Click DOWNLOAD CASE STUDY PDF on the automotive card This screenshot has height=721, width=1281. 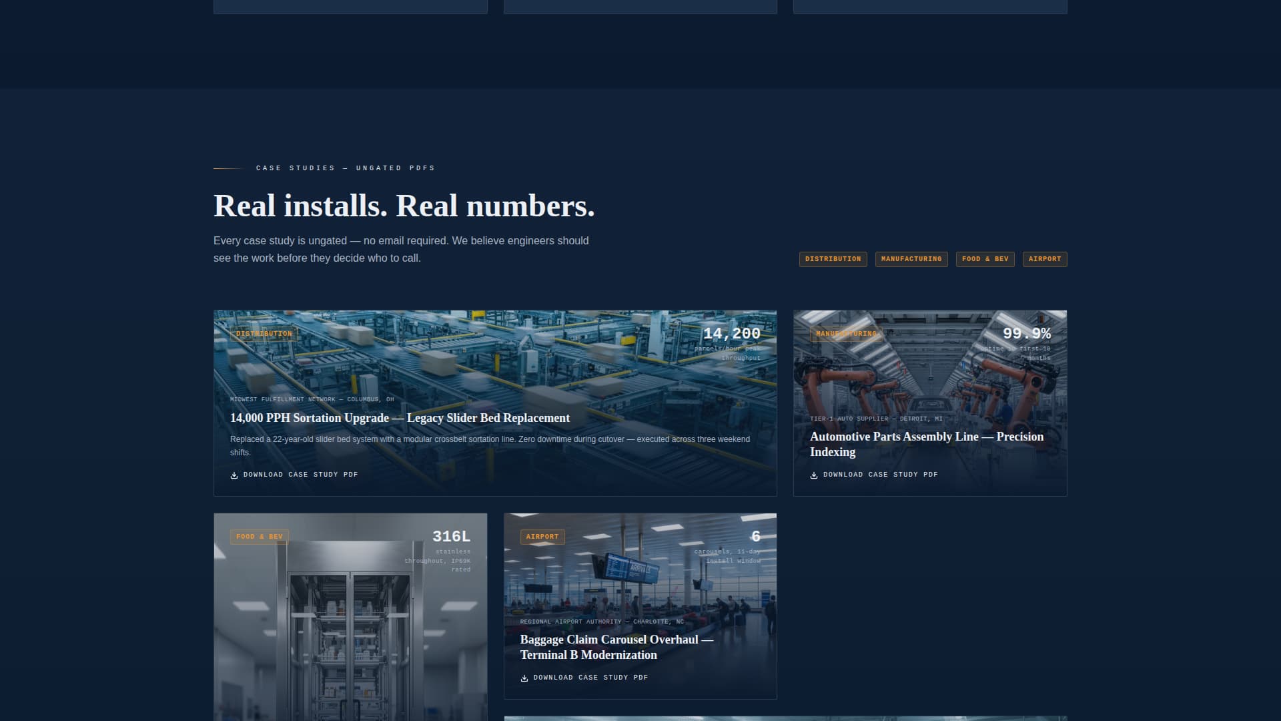879,475
